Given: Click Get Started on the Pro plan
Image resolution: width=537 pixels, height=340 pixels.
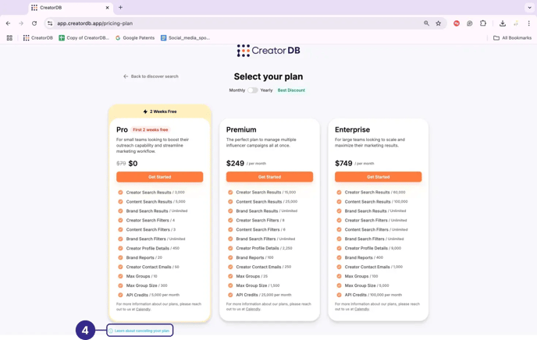Looking at the screenshot, I should coord(159,177).
